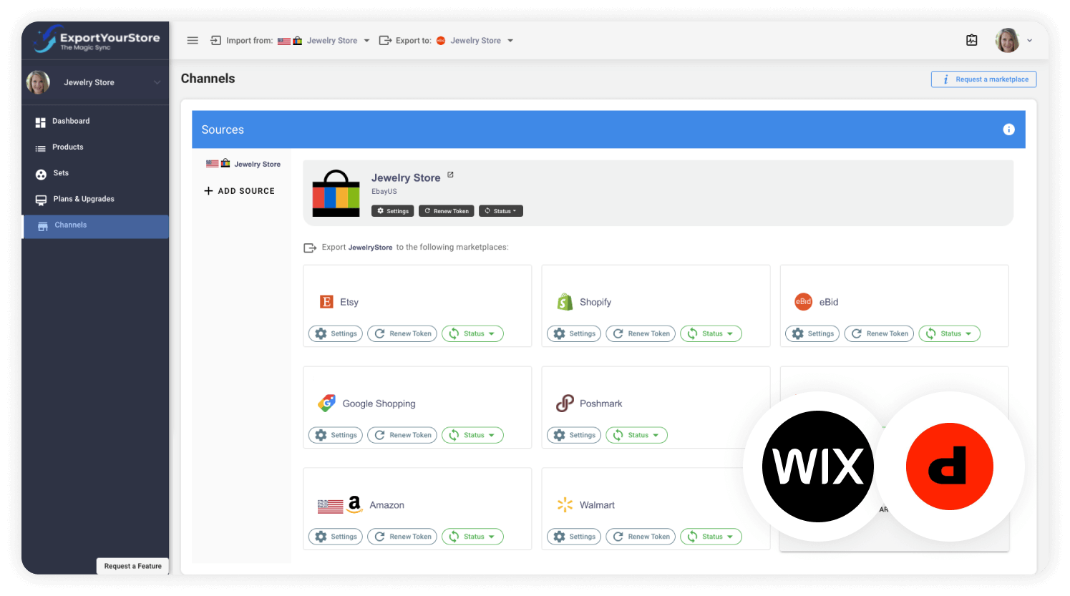Open eBid Status dropdown
Screen dimensions: 1070x596
click(949, 333)
